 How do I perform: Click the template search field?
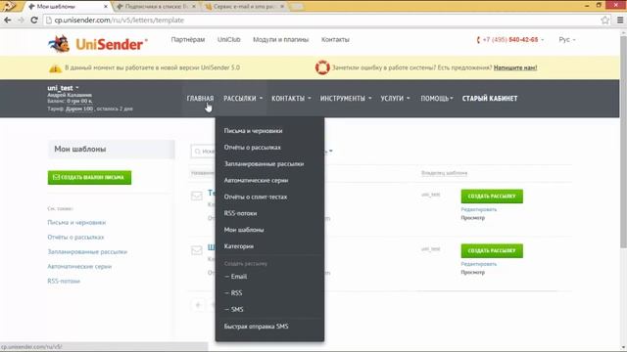coord(203,152)
